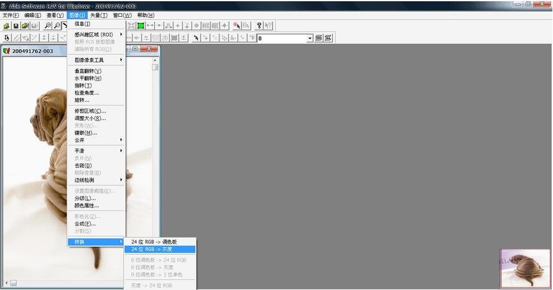This screenshot has width=553, height=290.
Task: Close the 200491762-003 document window
Action: point(149,49)
